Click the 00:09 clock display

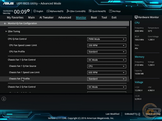point(20,12)
